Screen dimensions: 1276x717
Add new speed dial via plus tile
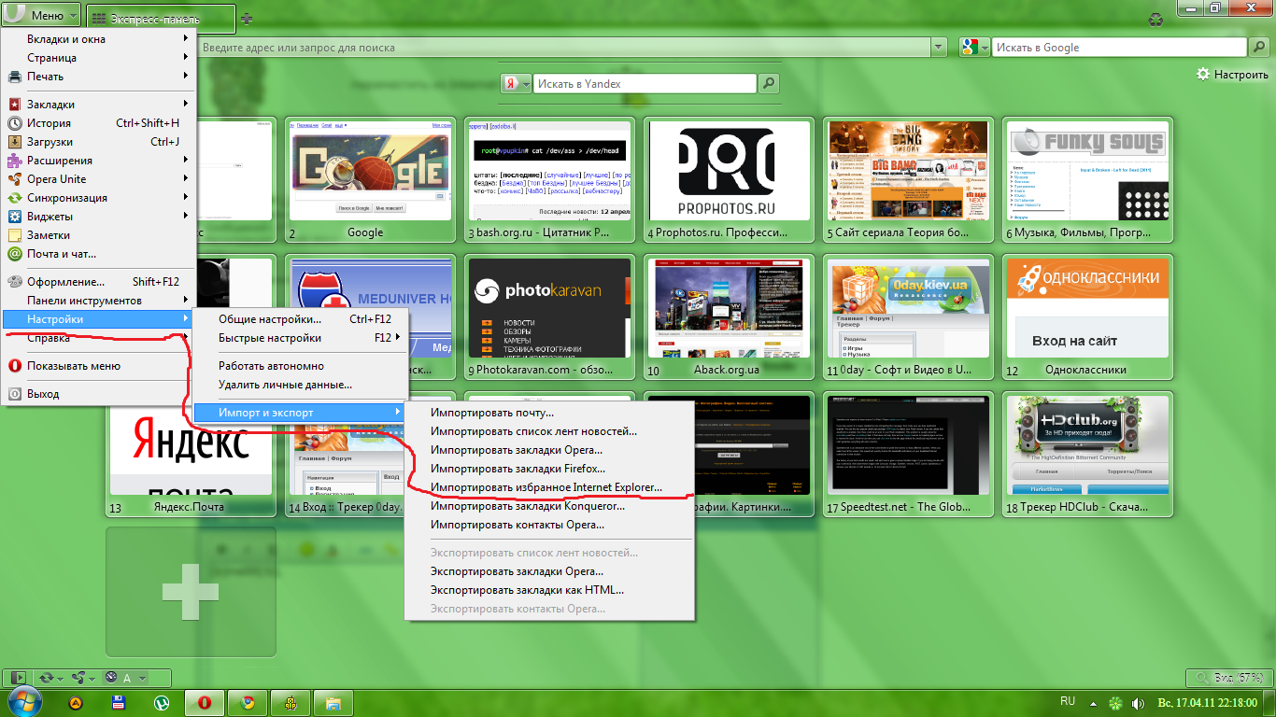click(x=191, y=592)
